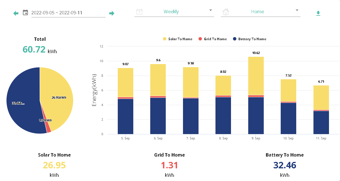This screenshot has height=181, width=340.
Task: Select the 6. Sep bar's navy battery segment
Action: [158, 116]
